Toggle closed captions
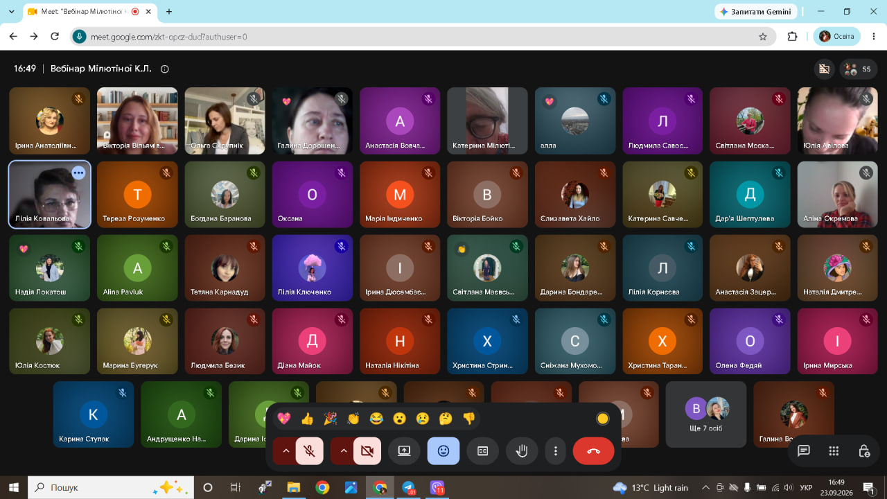Image resolution: width=887 pixels, height=499 pixels. [x=483, y=451]
